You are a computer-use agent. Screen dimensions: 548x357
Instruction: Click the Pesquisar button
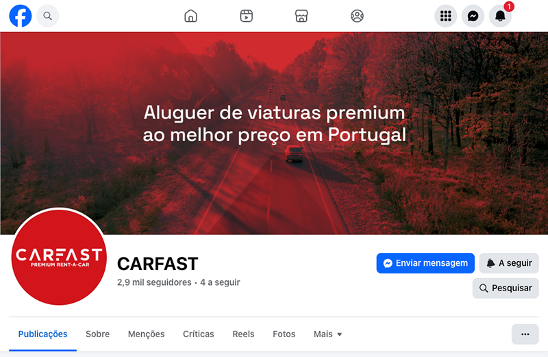(506, 288)
